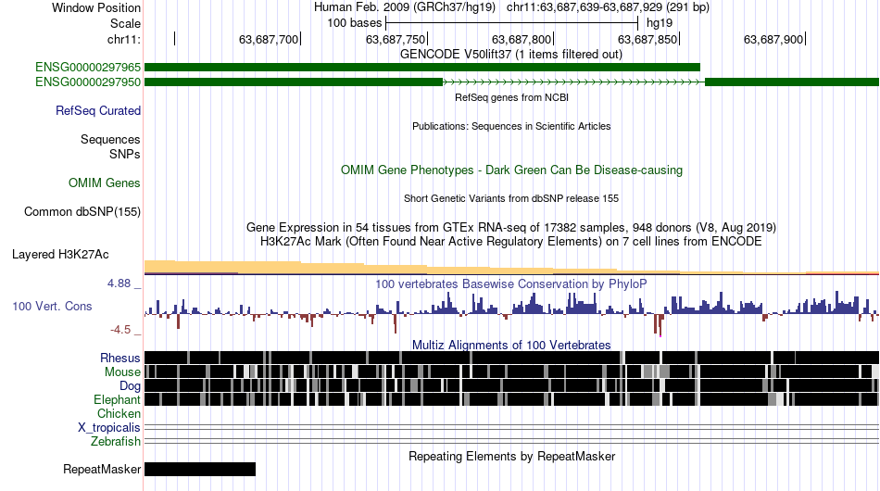Screen dimensions: 880x491
Task: Click the GTEx Gene Expression track title
Action: 511,227
